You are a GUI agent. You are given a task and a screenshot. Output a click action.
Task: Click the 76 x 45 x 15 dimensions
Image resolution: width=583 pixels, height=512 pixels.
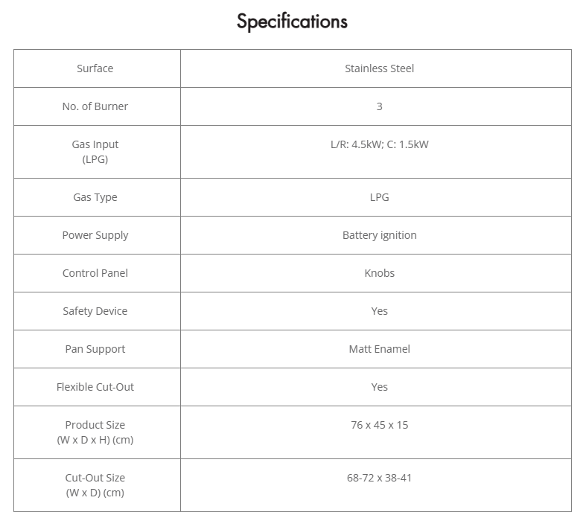pyautogui.click(x=379, y=425)
